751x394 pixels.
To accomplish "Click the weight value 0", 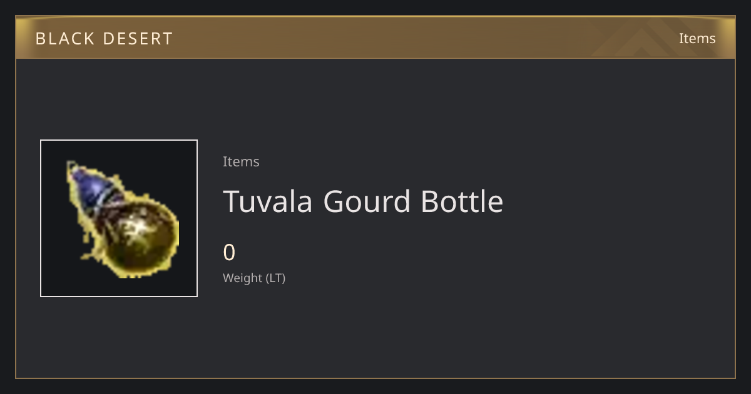I will [x=229, y=253].
